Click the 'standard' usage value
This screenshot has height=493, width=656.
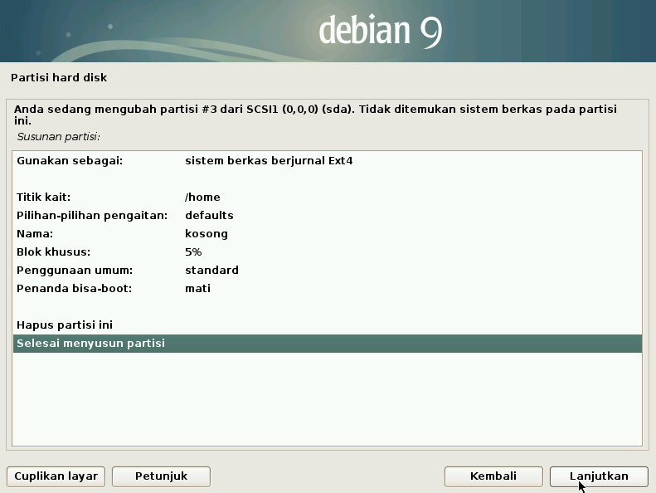point(211,270)
